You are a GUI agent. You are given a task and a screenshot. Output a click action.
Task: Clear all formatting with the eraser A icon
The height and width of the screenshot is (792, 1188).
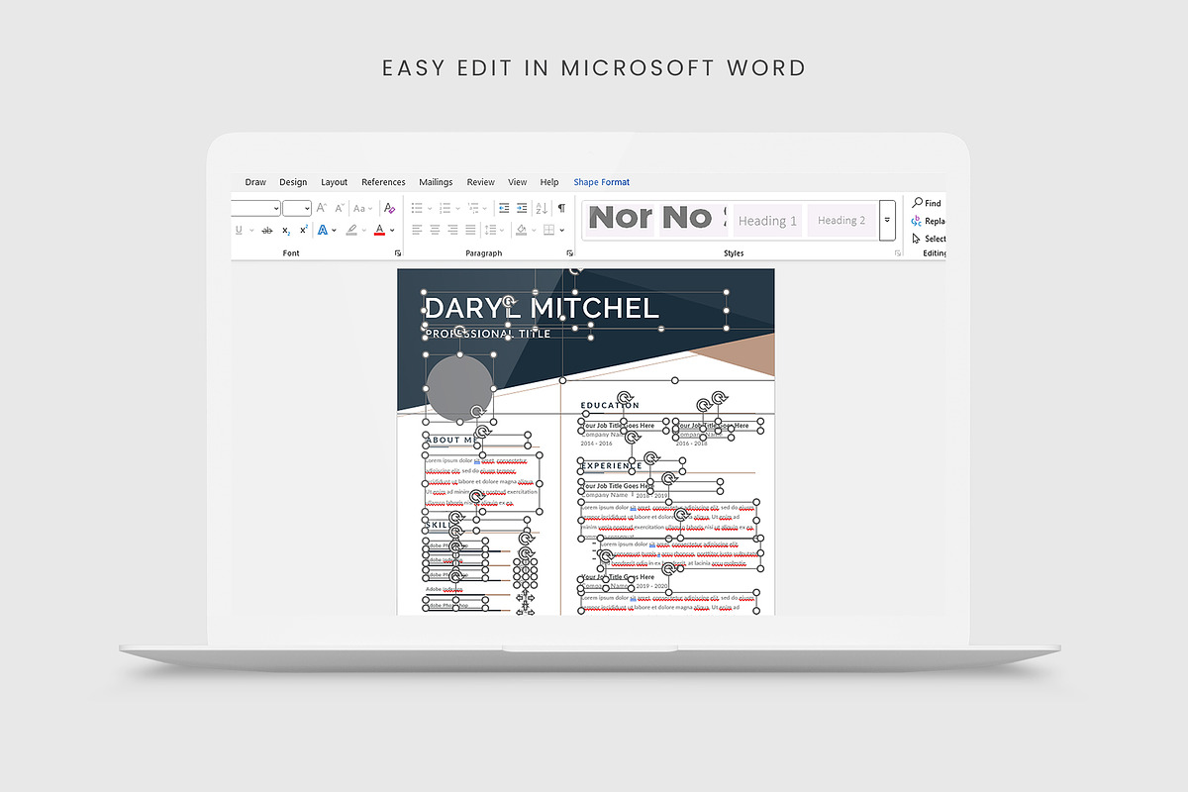point(389,208)
